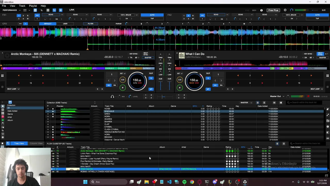Screen dimensions: 330x186
Task: Toggle deck 1 master tempo MT
Action: [151, 89]
